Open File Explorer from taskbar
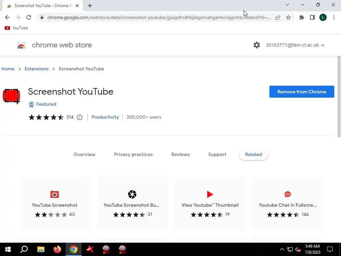 41,249
